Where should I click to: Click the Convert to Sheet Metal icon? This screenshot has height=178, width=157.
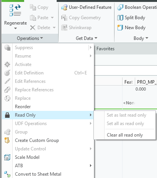[7, 174]
